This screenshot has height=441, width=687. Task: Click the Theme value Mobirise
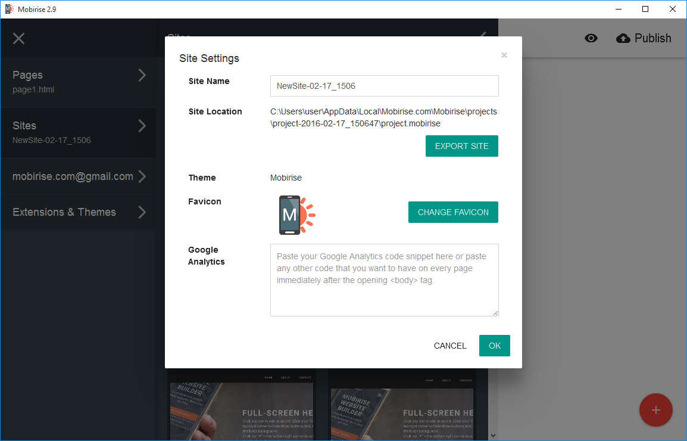click(286, 178)
